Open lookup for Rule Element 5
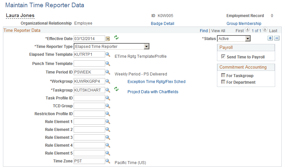This screenshot has width=285, height=168. click(108, 153)
